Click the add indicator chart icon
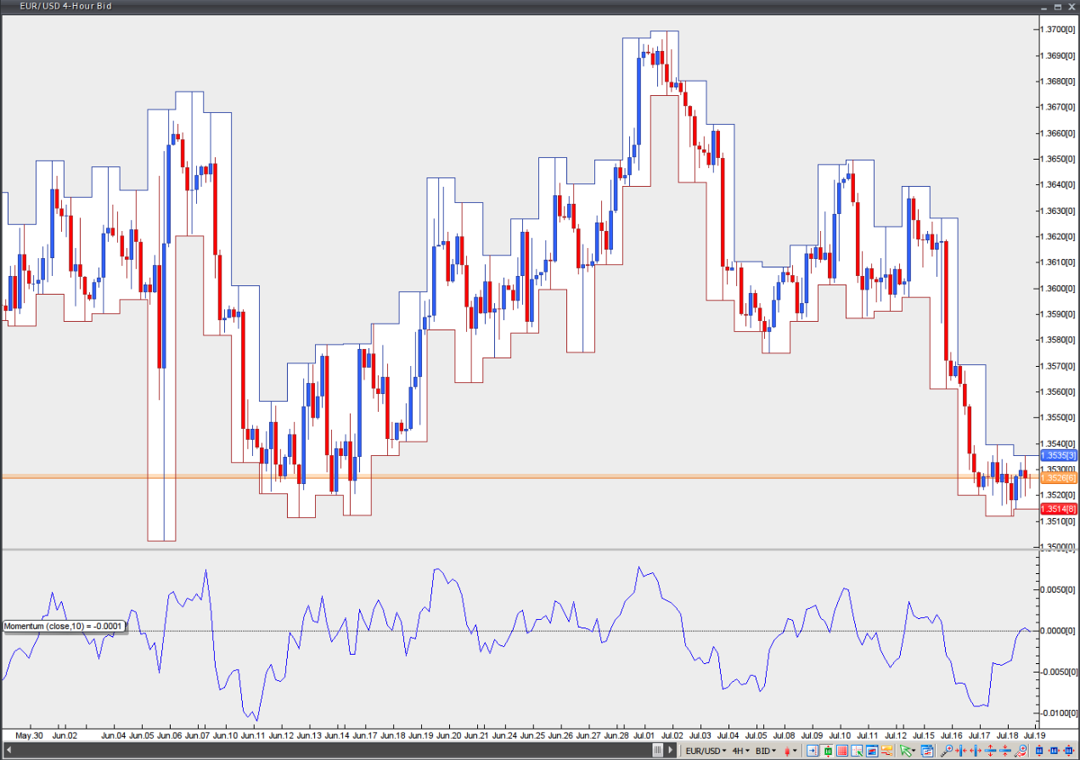Viewport: 1080px width, 760px height. pyautogui.click(x=872, y=751)
